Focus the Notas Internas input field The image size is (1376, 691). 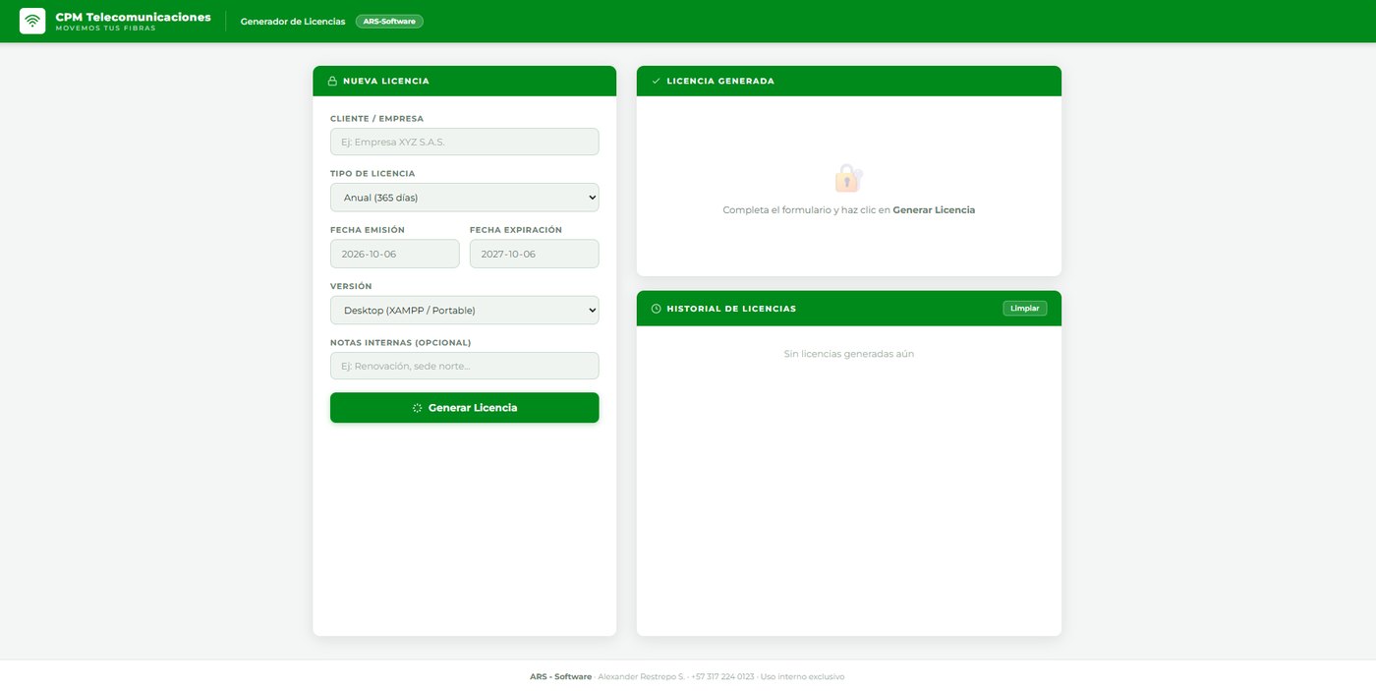(x=464, y=366)
